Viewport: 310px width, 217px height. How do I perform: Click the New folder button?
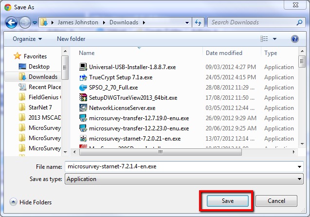point(71,39)
